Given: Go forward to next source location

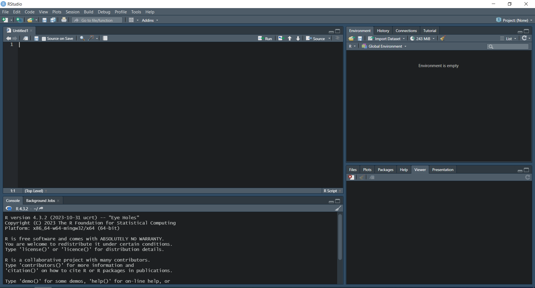Looking at the screenshot, I should [15, 38].
